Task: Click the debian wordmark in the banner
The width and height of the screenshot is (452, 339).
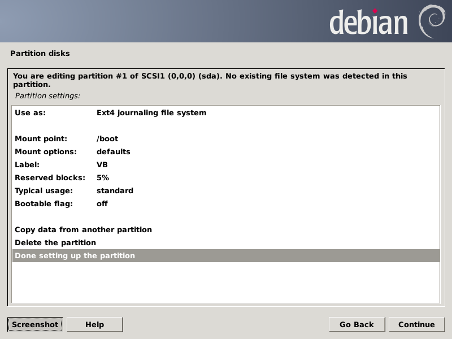Action: [368, 23]
